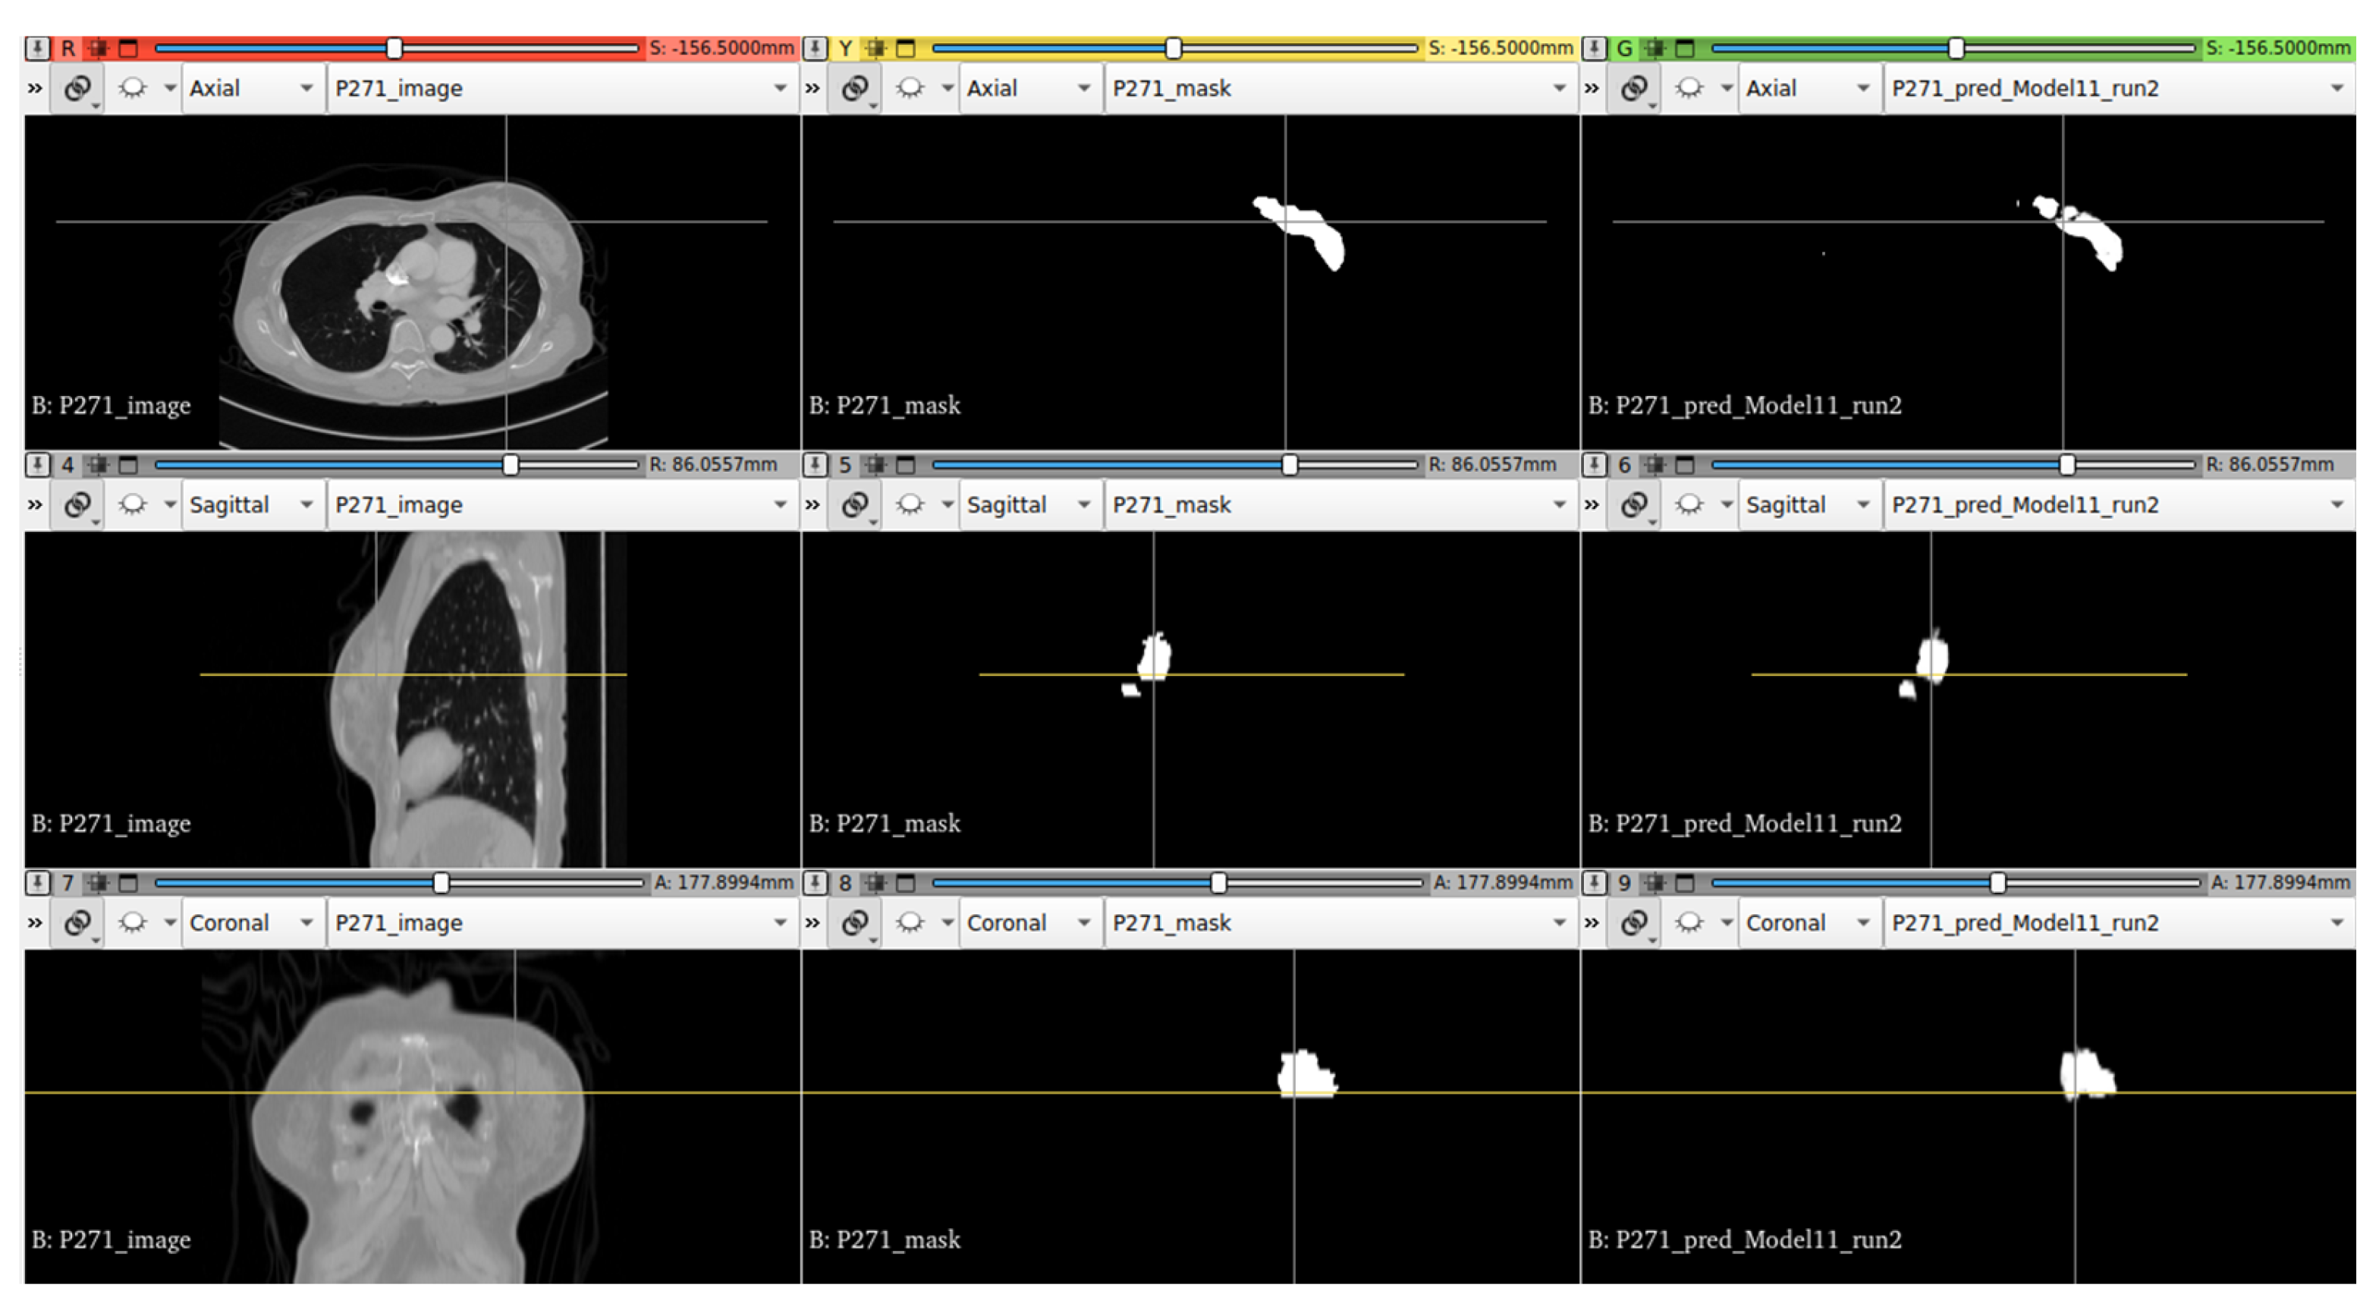Maximize slice view 5
Viewport: 2379px width, 1313px height.
coord(906,464)
